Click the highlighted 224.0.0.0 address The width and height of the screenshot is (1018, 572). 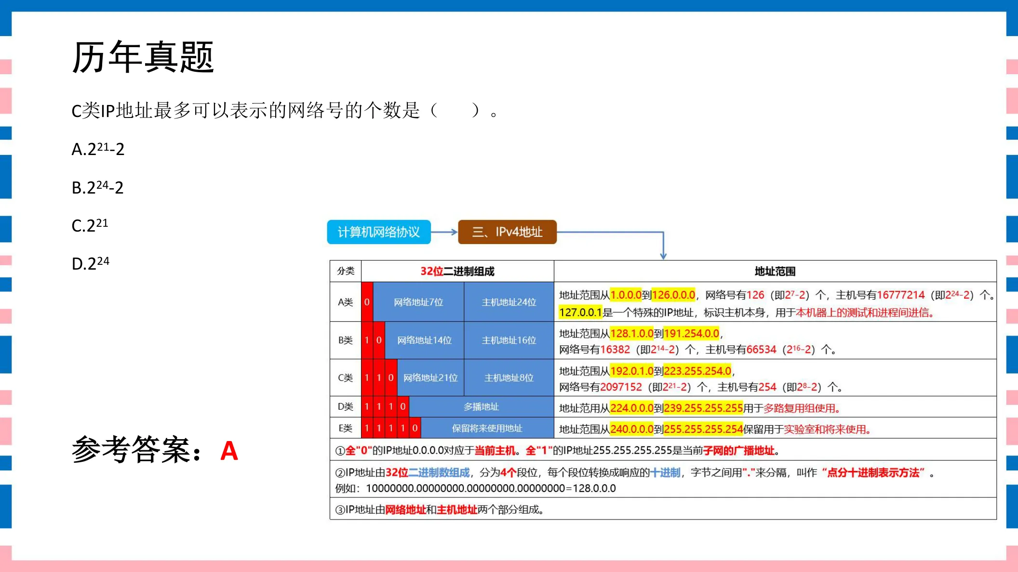point(632,408)
